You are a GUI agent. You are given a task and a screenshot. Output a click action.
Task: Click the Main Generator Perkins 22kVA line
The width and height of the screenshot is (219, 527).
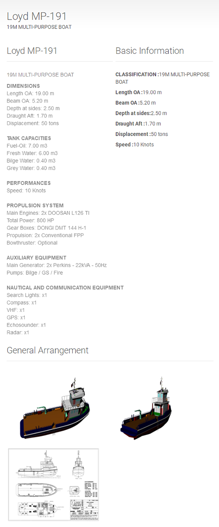[57, 265]
